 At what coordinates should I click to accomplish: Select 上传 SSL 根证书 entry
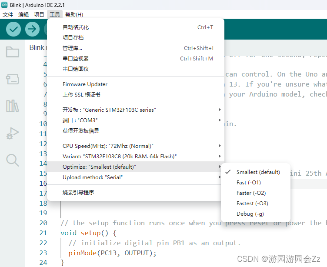(136, 95)
